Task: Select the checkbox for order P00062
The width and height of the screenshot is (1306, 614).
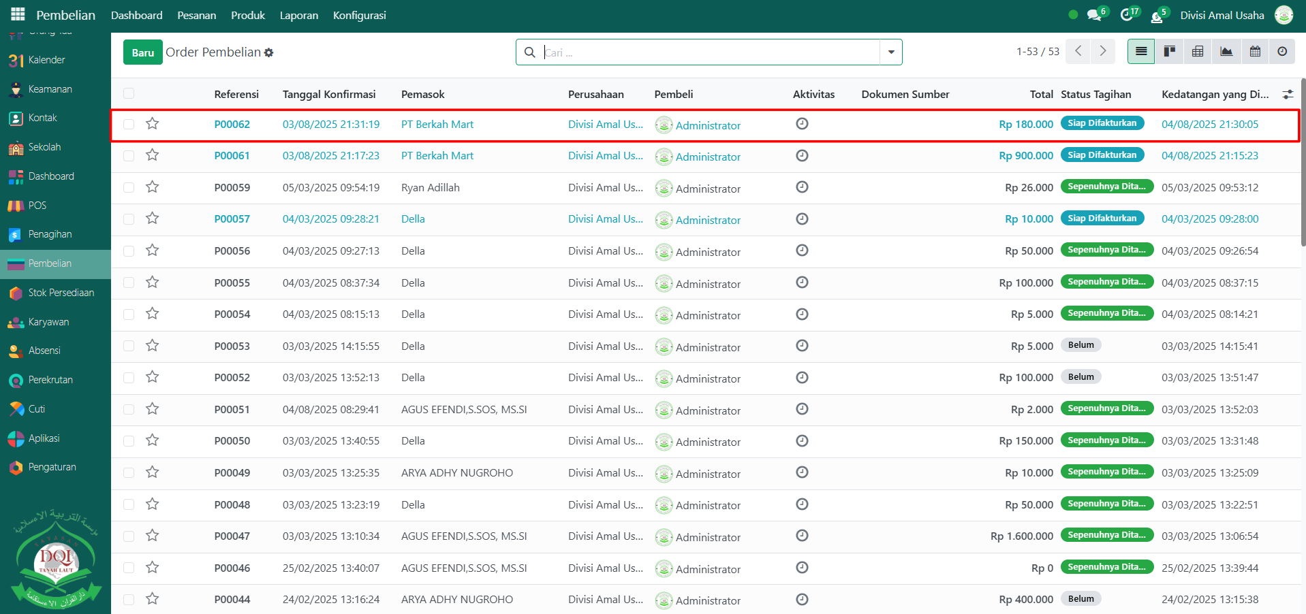Action: click(129, 124)
